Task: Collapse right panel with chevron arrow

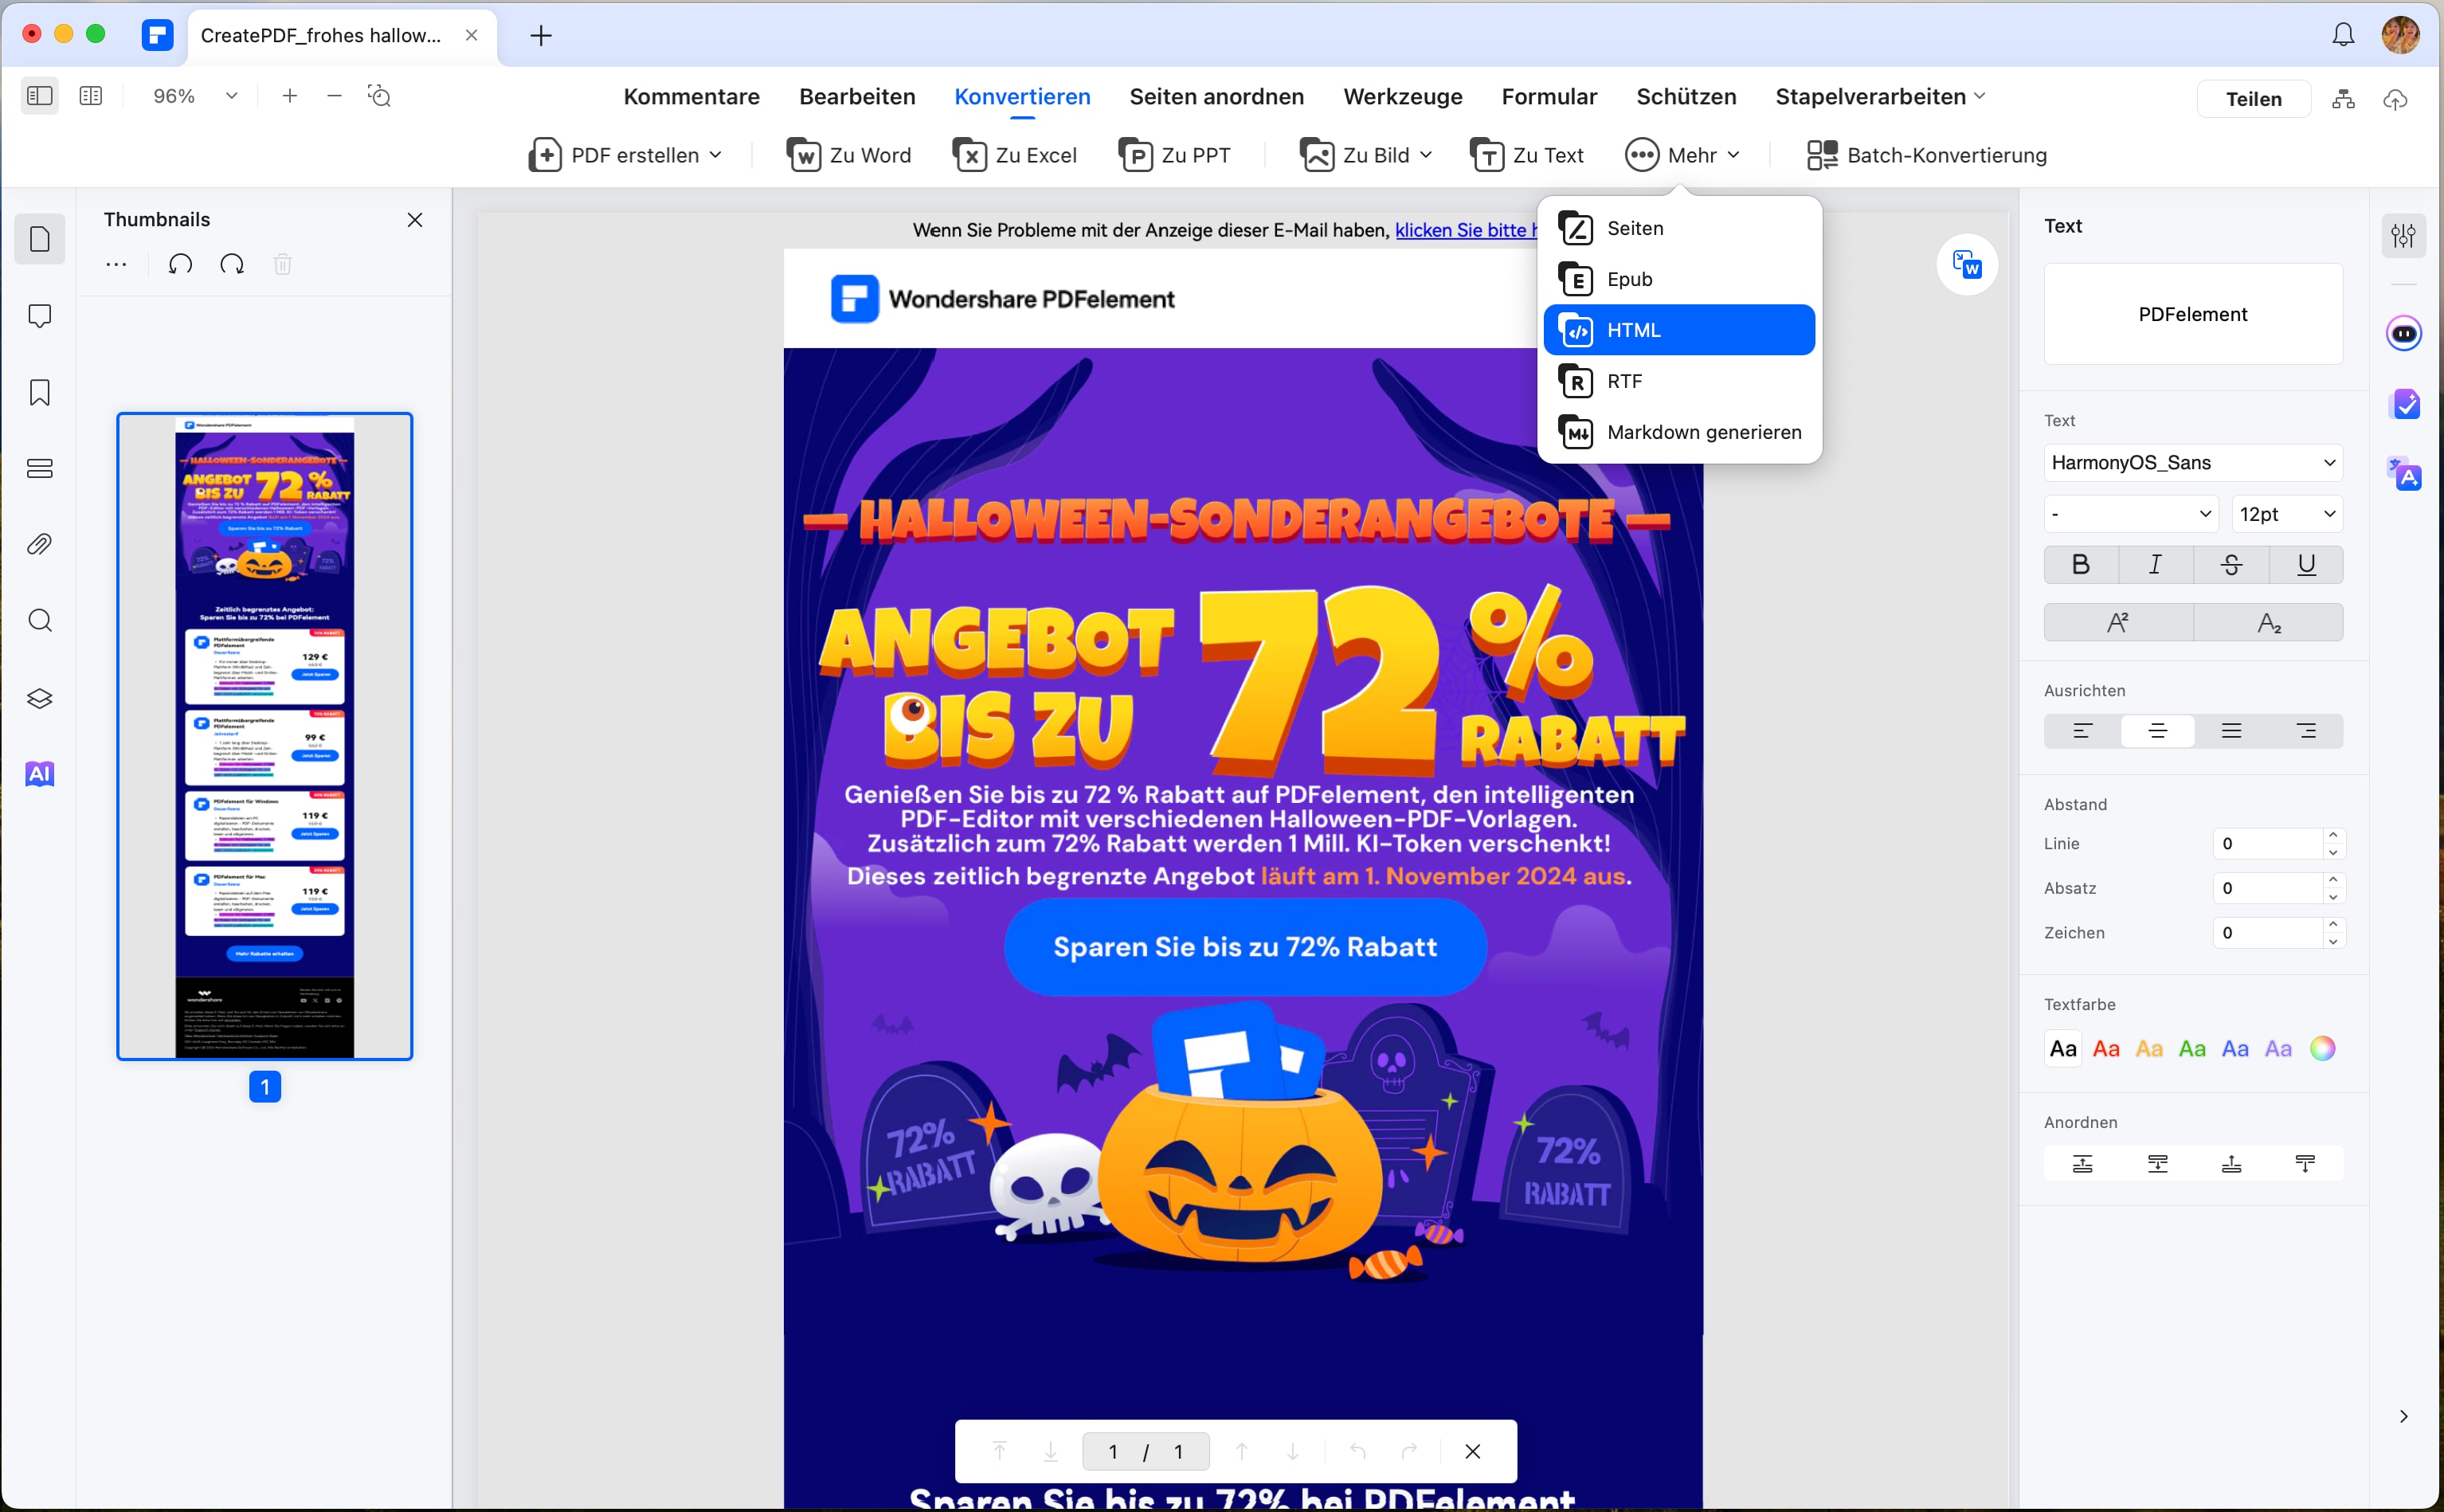Action: pyautogui.click(x=2403, y=1417)
